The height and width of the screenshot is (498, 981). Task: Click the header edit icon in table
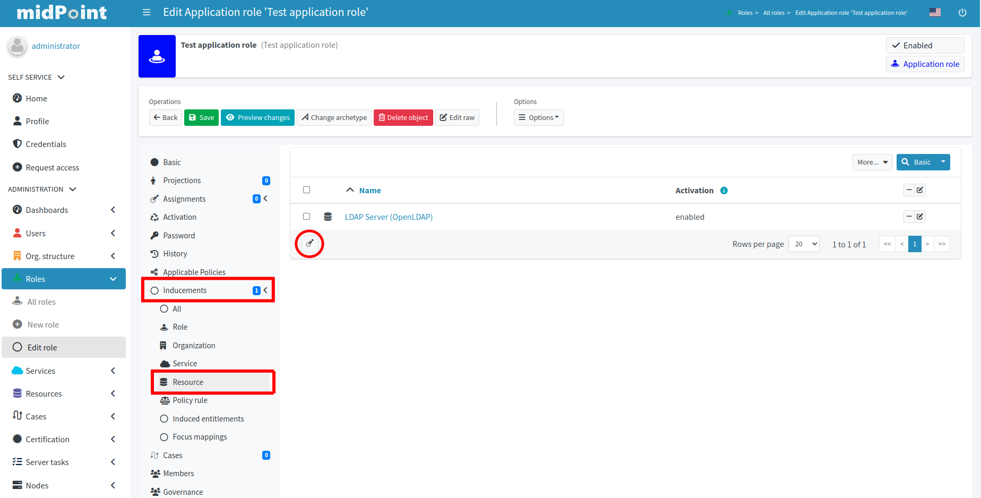pos(920,190)
